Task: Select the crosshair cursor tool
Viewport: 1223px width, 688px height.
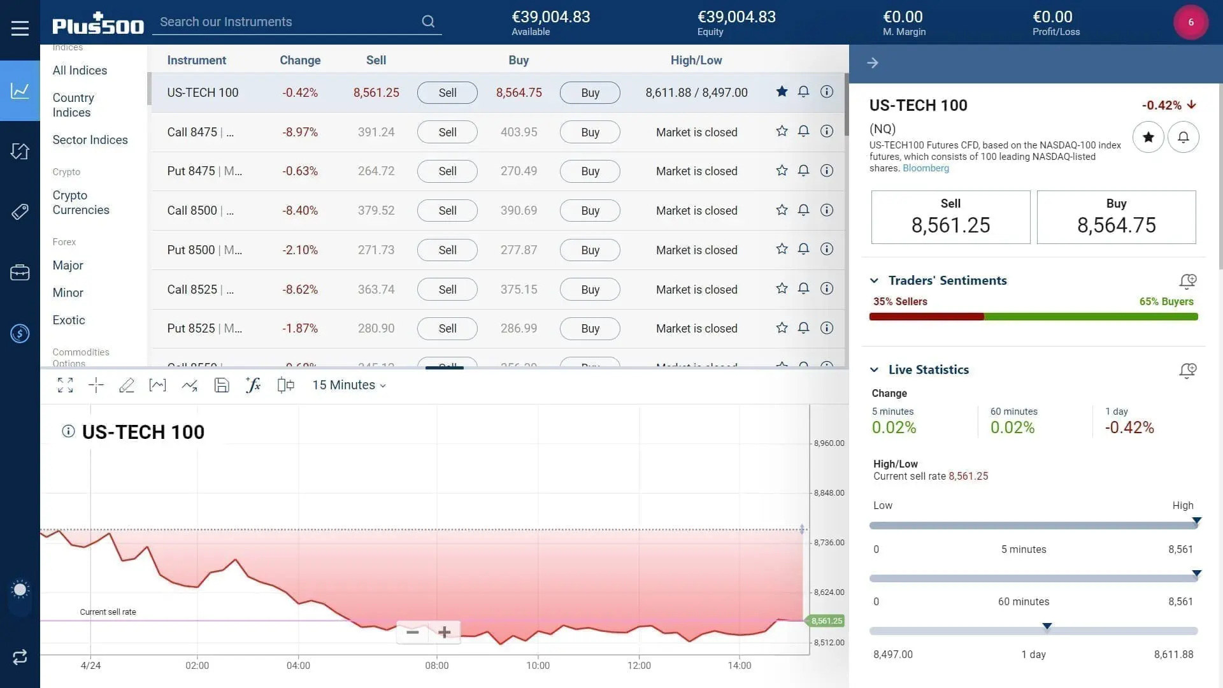Action: coord(96,385)
